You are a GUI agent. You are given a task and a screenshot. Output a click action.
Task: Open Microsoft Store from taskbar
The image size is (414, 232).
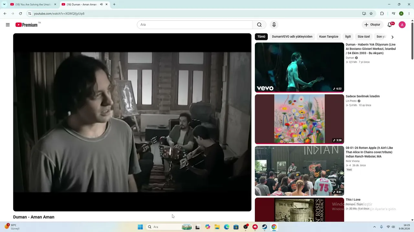[x=236, y=227]
